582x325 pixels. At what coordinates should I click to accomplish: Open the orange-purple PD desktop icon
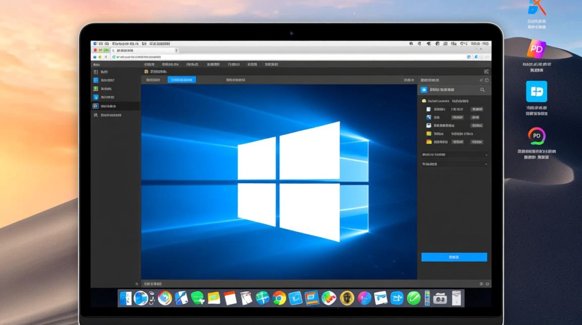pos(536,49)
